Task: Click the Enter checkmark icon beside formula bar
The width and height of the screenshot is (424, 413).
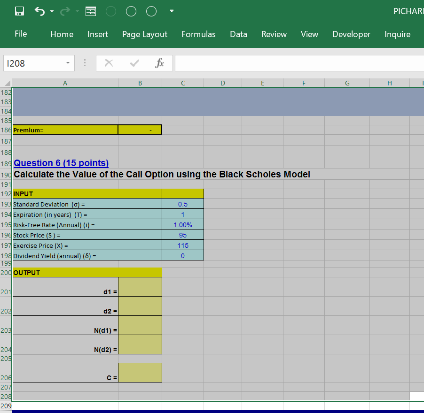Action: coord(134,62)
